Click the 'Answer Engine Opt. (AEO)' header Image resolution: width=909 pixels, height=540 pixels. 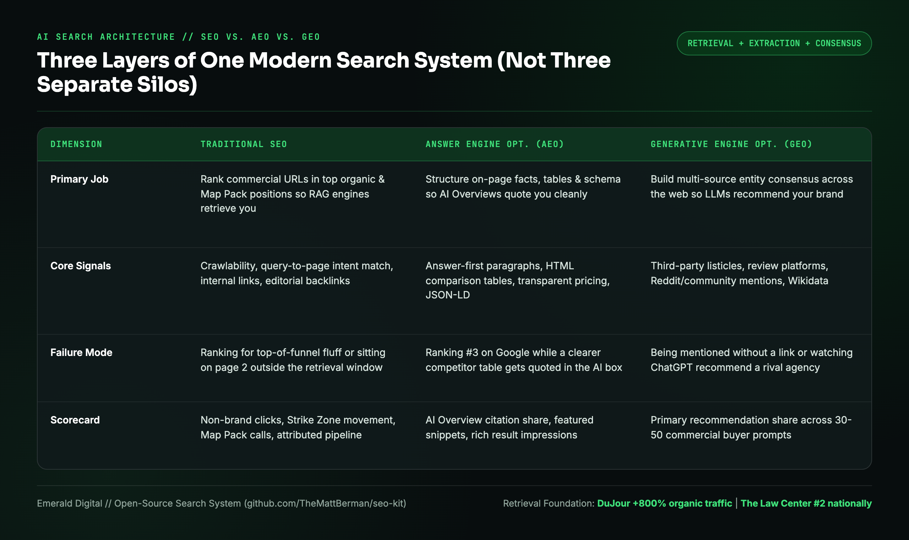(x=495, y=144)
